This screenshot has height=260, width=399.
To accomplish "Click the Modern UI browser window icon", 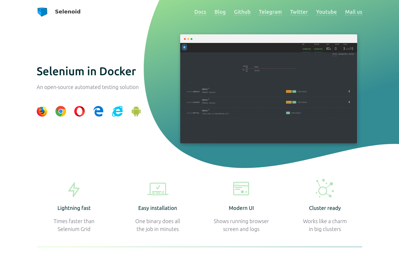I will click(x=241, y=189).
